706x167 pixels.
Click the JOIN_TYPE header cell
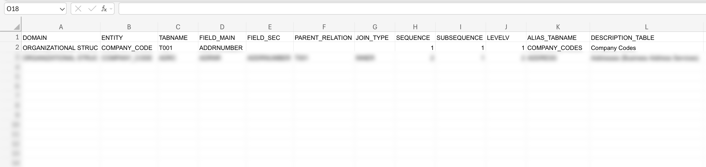(x=375, y=38)
